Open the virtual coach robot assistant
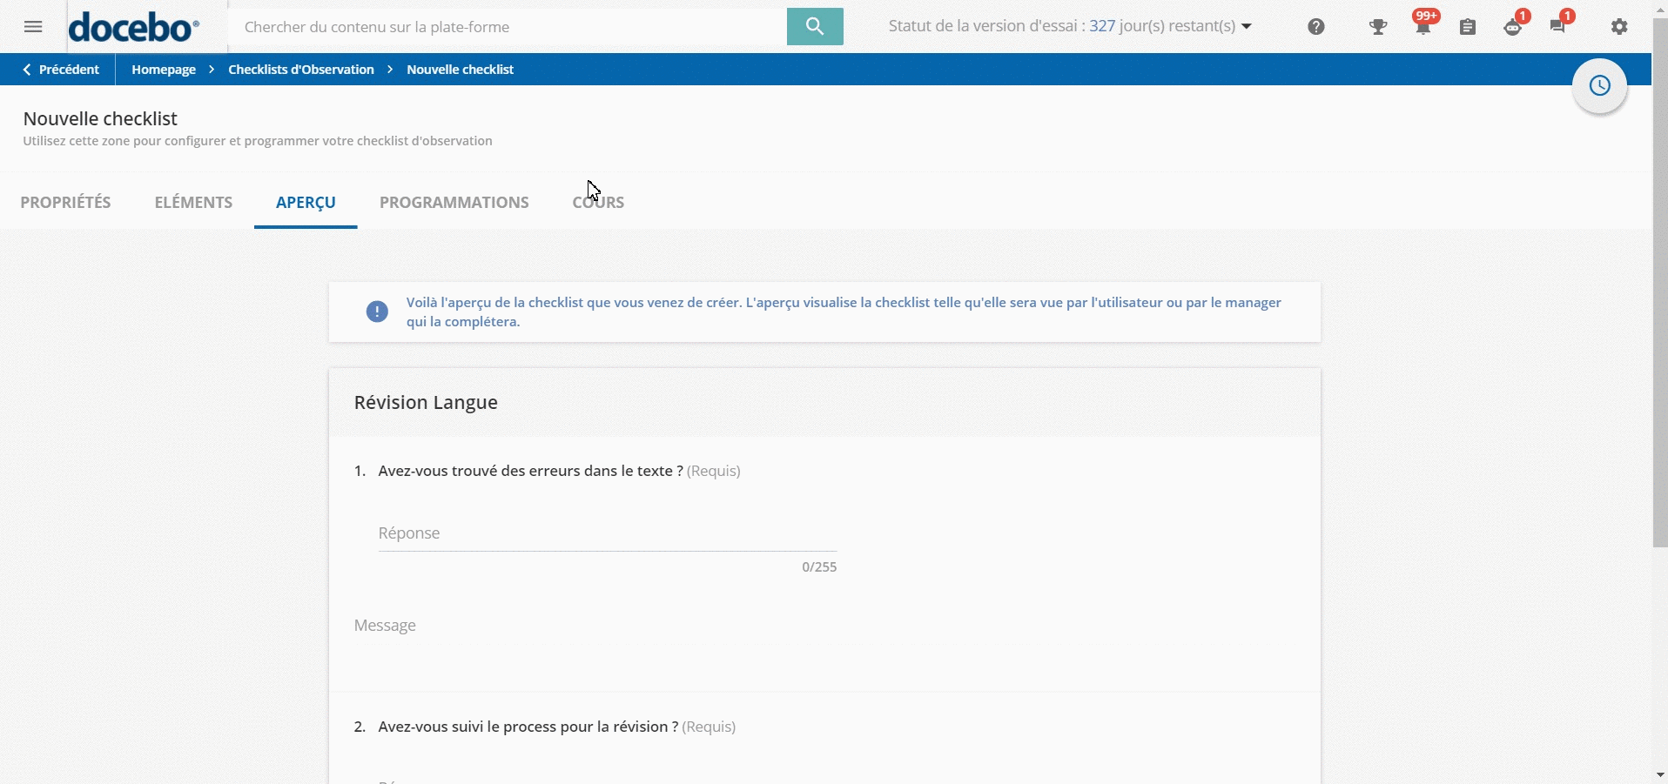The image size is (1668, 784). [1513, 27]
